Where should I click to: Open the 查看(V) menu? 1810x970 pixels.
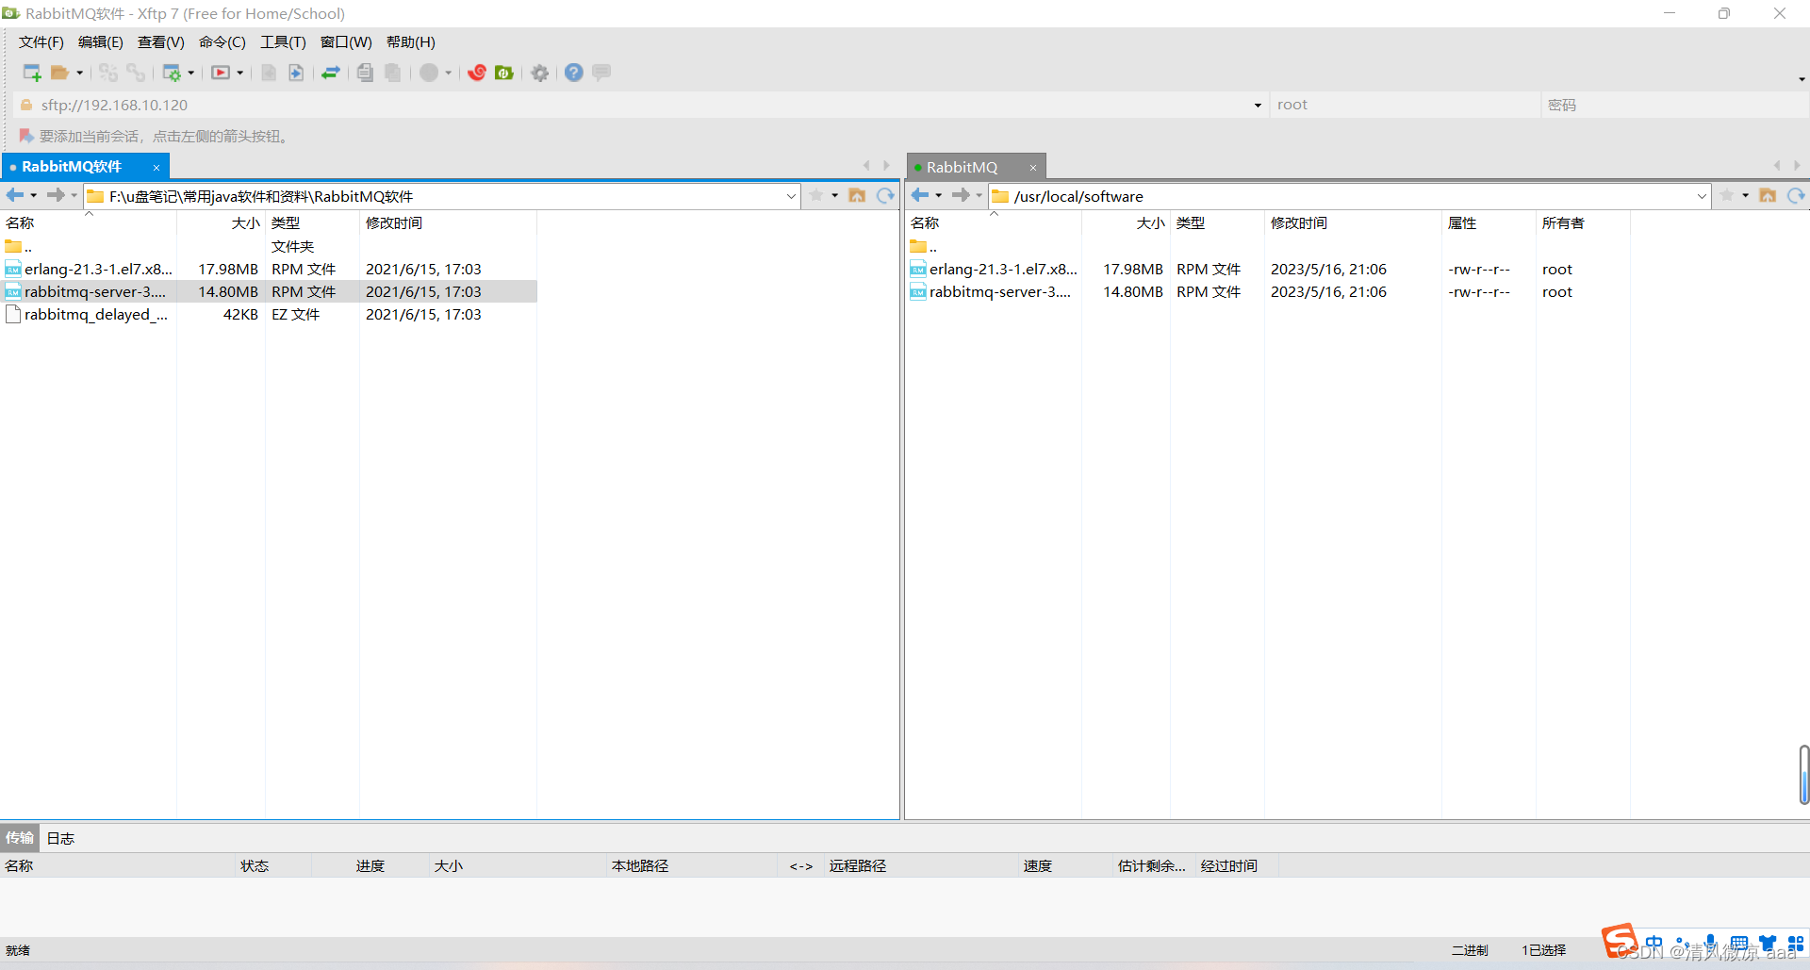[x=161, y=42]
